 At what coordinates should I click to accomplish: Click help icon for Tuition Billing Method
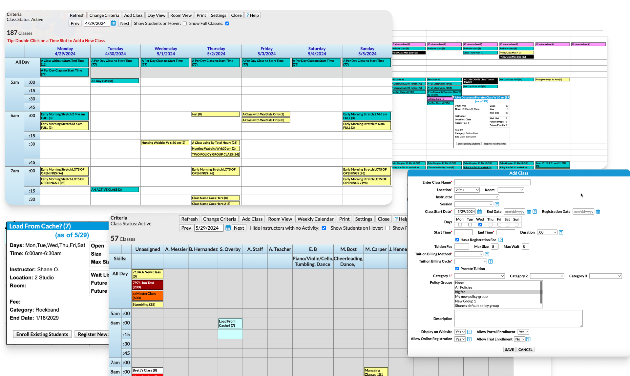[487, 254]
